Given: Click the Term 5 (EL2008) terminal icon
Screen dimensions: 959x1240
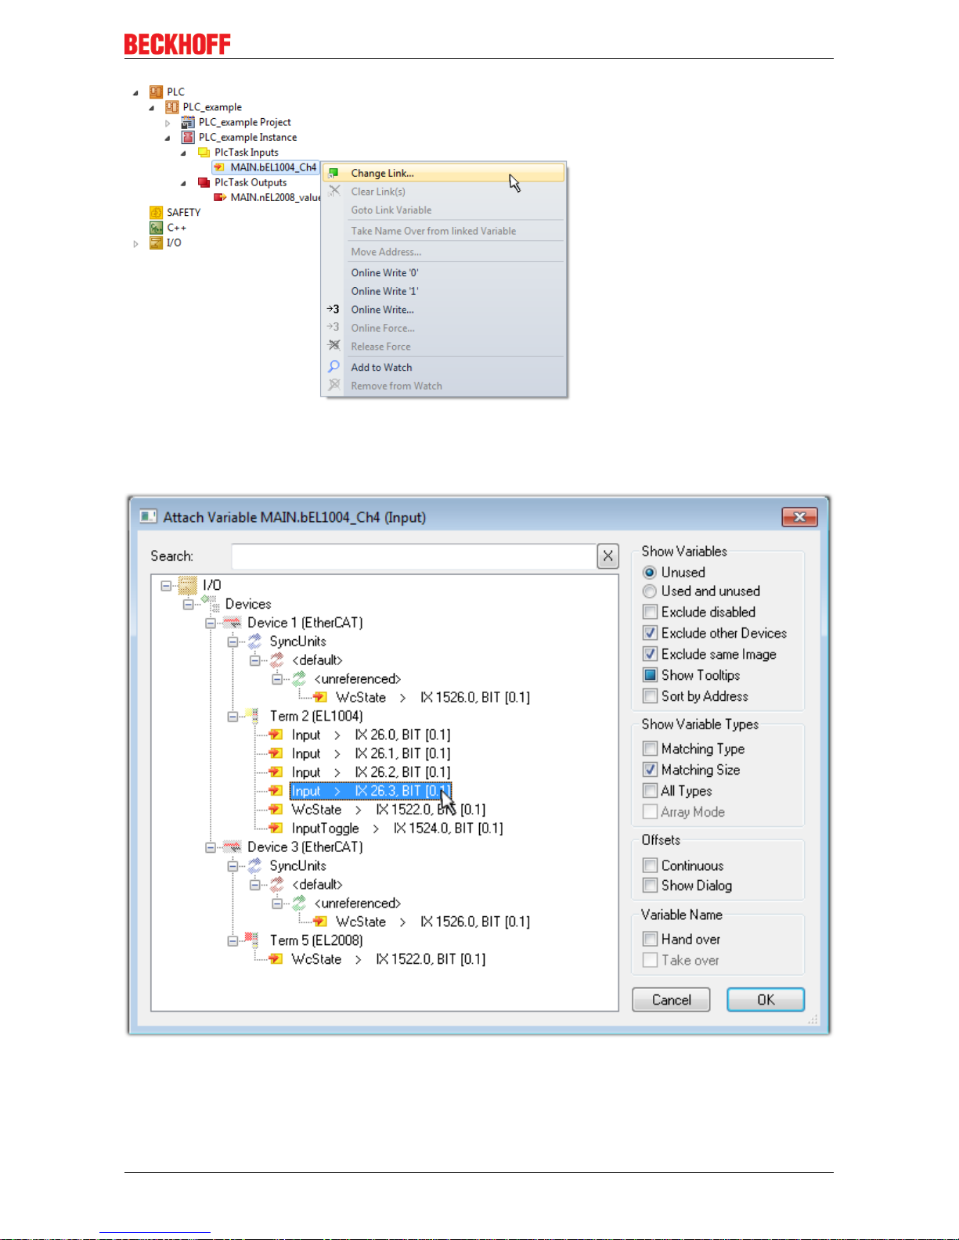Looking at the screenshot, I should [x=253, y=940].
